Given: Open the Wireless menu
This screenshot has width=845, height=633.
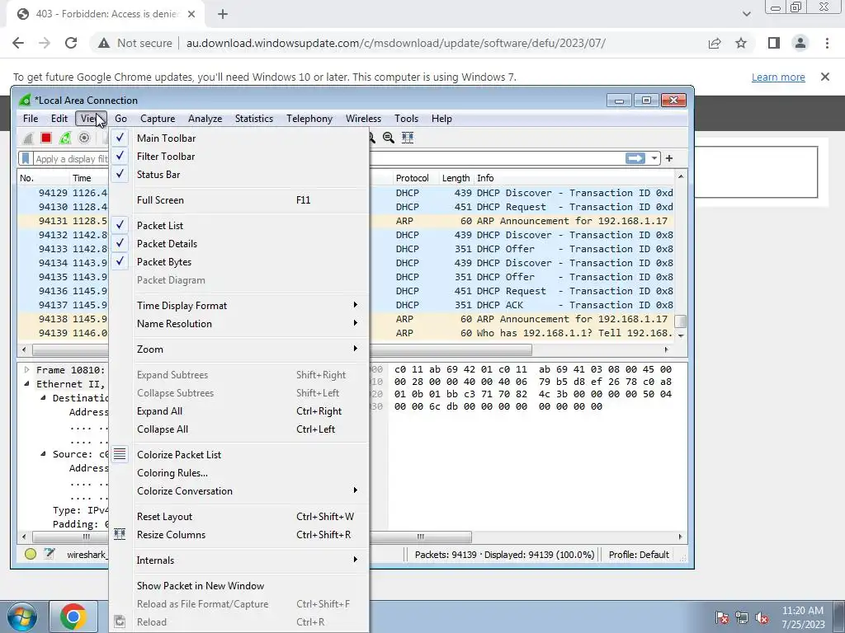Looking at the screenshot, I should pyautogui.click(x=363, y=119).
